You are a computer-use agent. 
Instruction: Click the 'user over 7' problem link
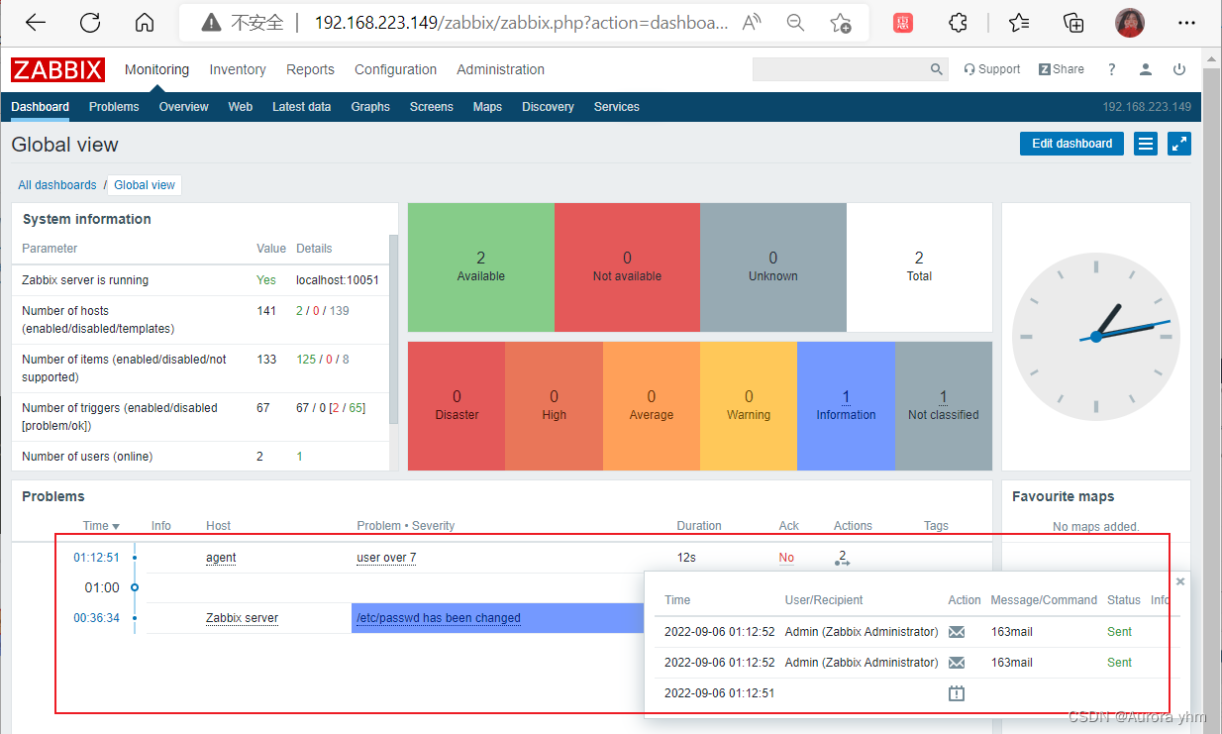[386, 558]
